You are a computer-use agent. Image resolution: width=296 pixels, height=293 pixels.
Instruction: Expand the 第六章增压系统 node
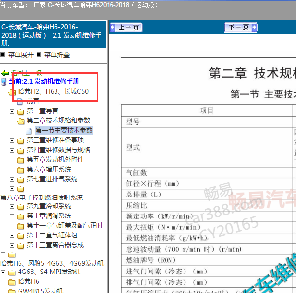click(x=12, y=170)
